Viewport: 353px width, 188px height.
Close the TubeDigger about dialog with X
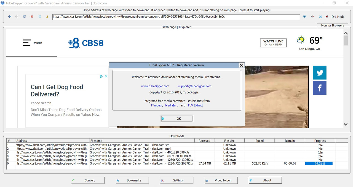[x=241, y=65]
